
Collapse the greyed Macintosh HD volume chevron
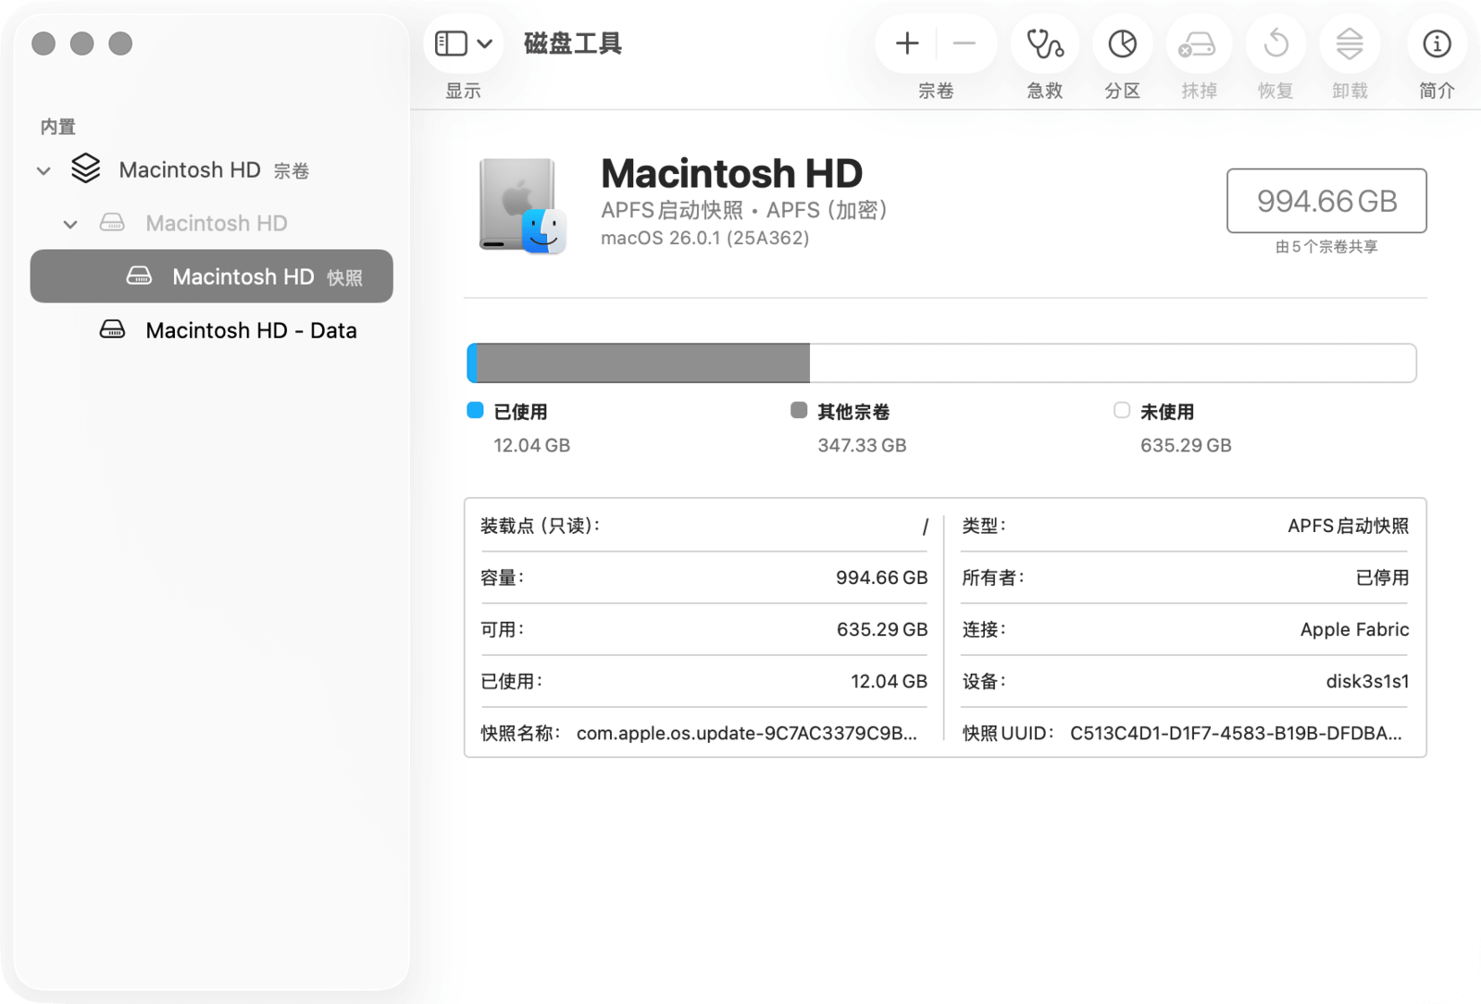pos(70,224)
